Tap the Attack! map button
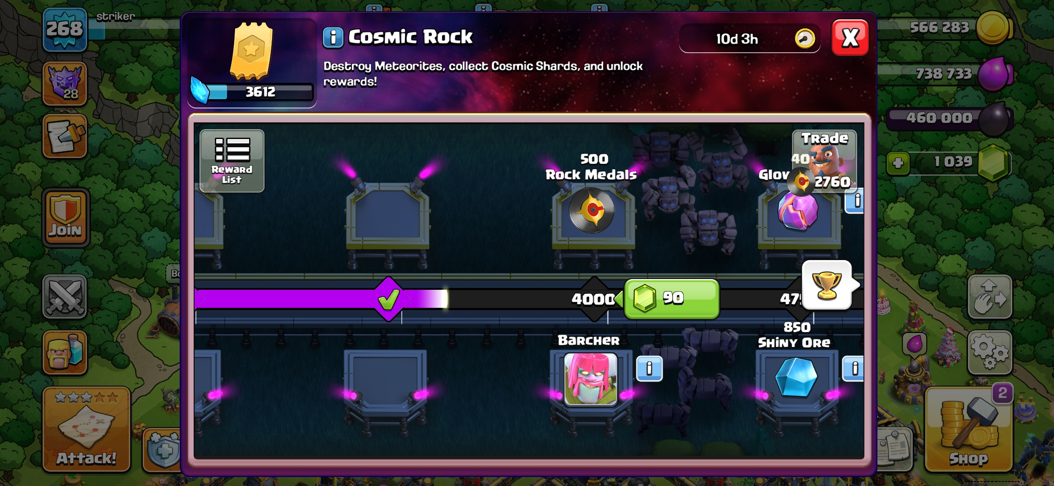The image size is (1054, 486). [86, 429]
